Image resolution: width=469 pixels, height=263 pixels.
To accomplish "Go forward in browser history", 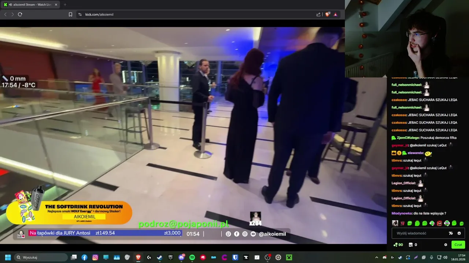I will [x=12, y=14].
